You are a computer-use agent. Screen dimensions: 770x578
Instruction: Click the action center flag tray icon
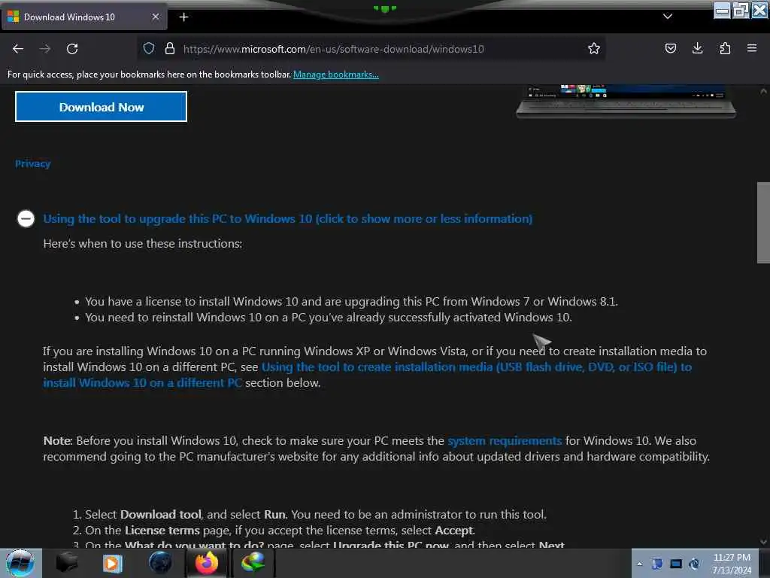(x=657, y=564)
